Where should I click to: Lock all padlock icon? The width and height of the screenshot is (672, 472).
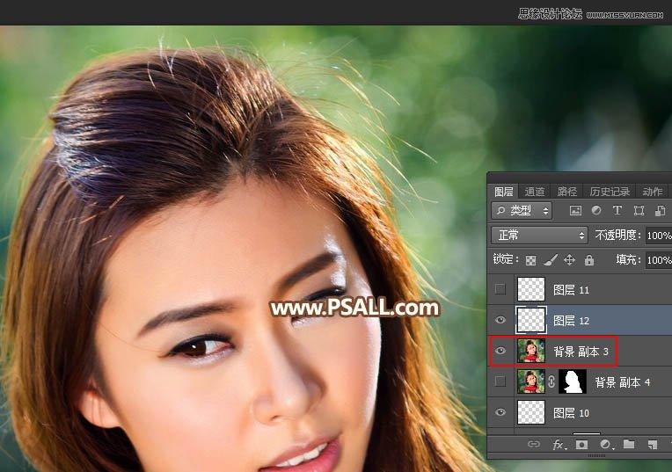coord(589,260)
